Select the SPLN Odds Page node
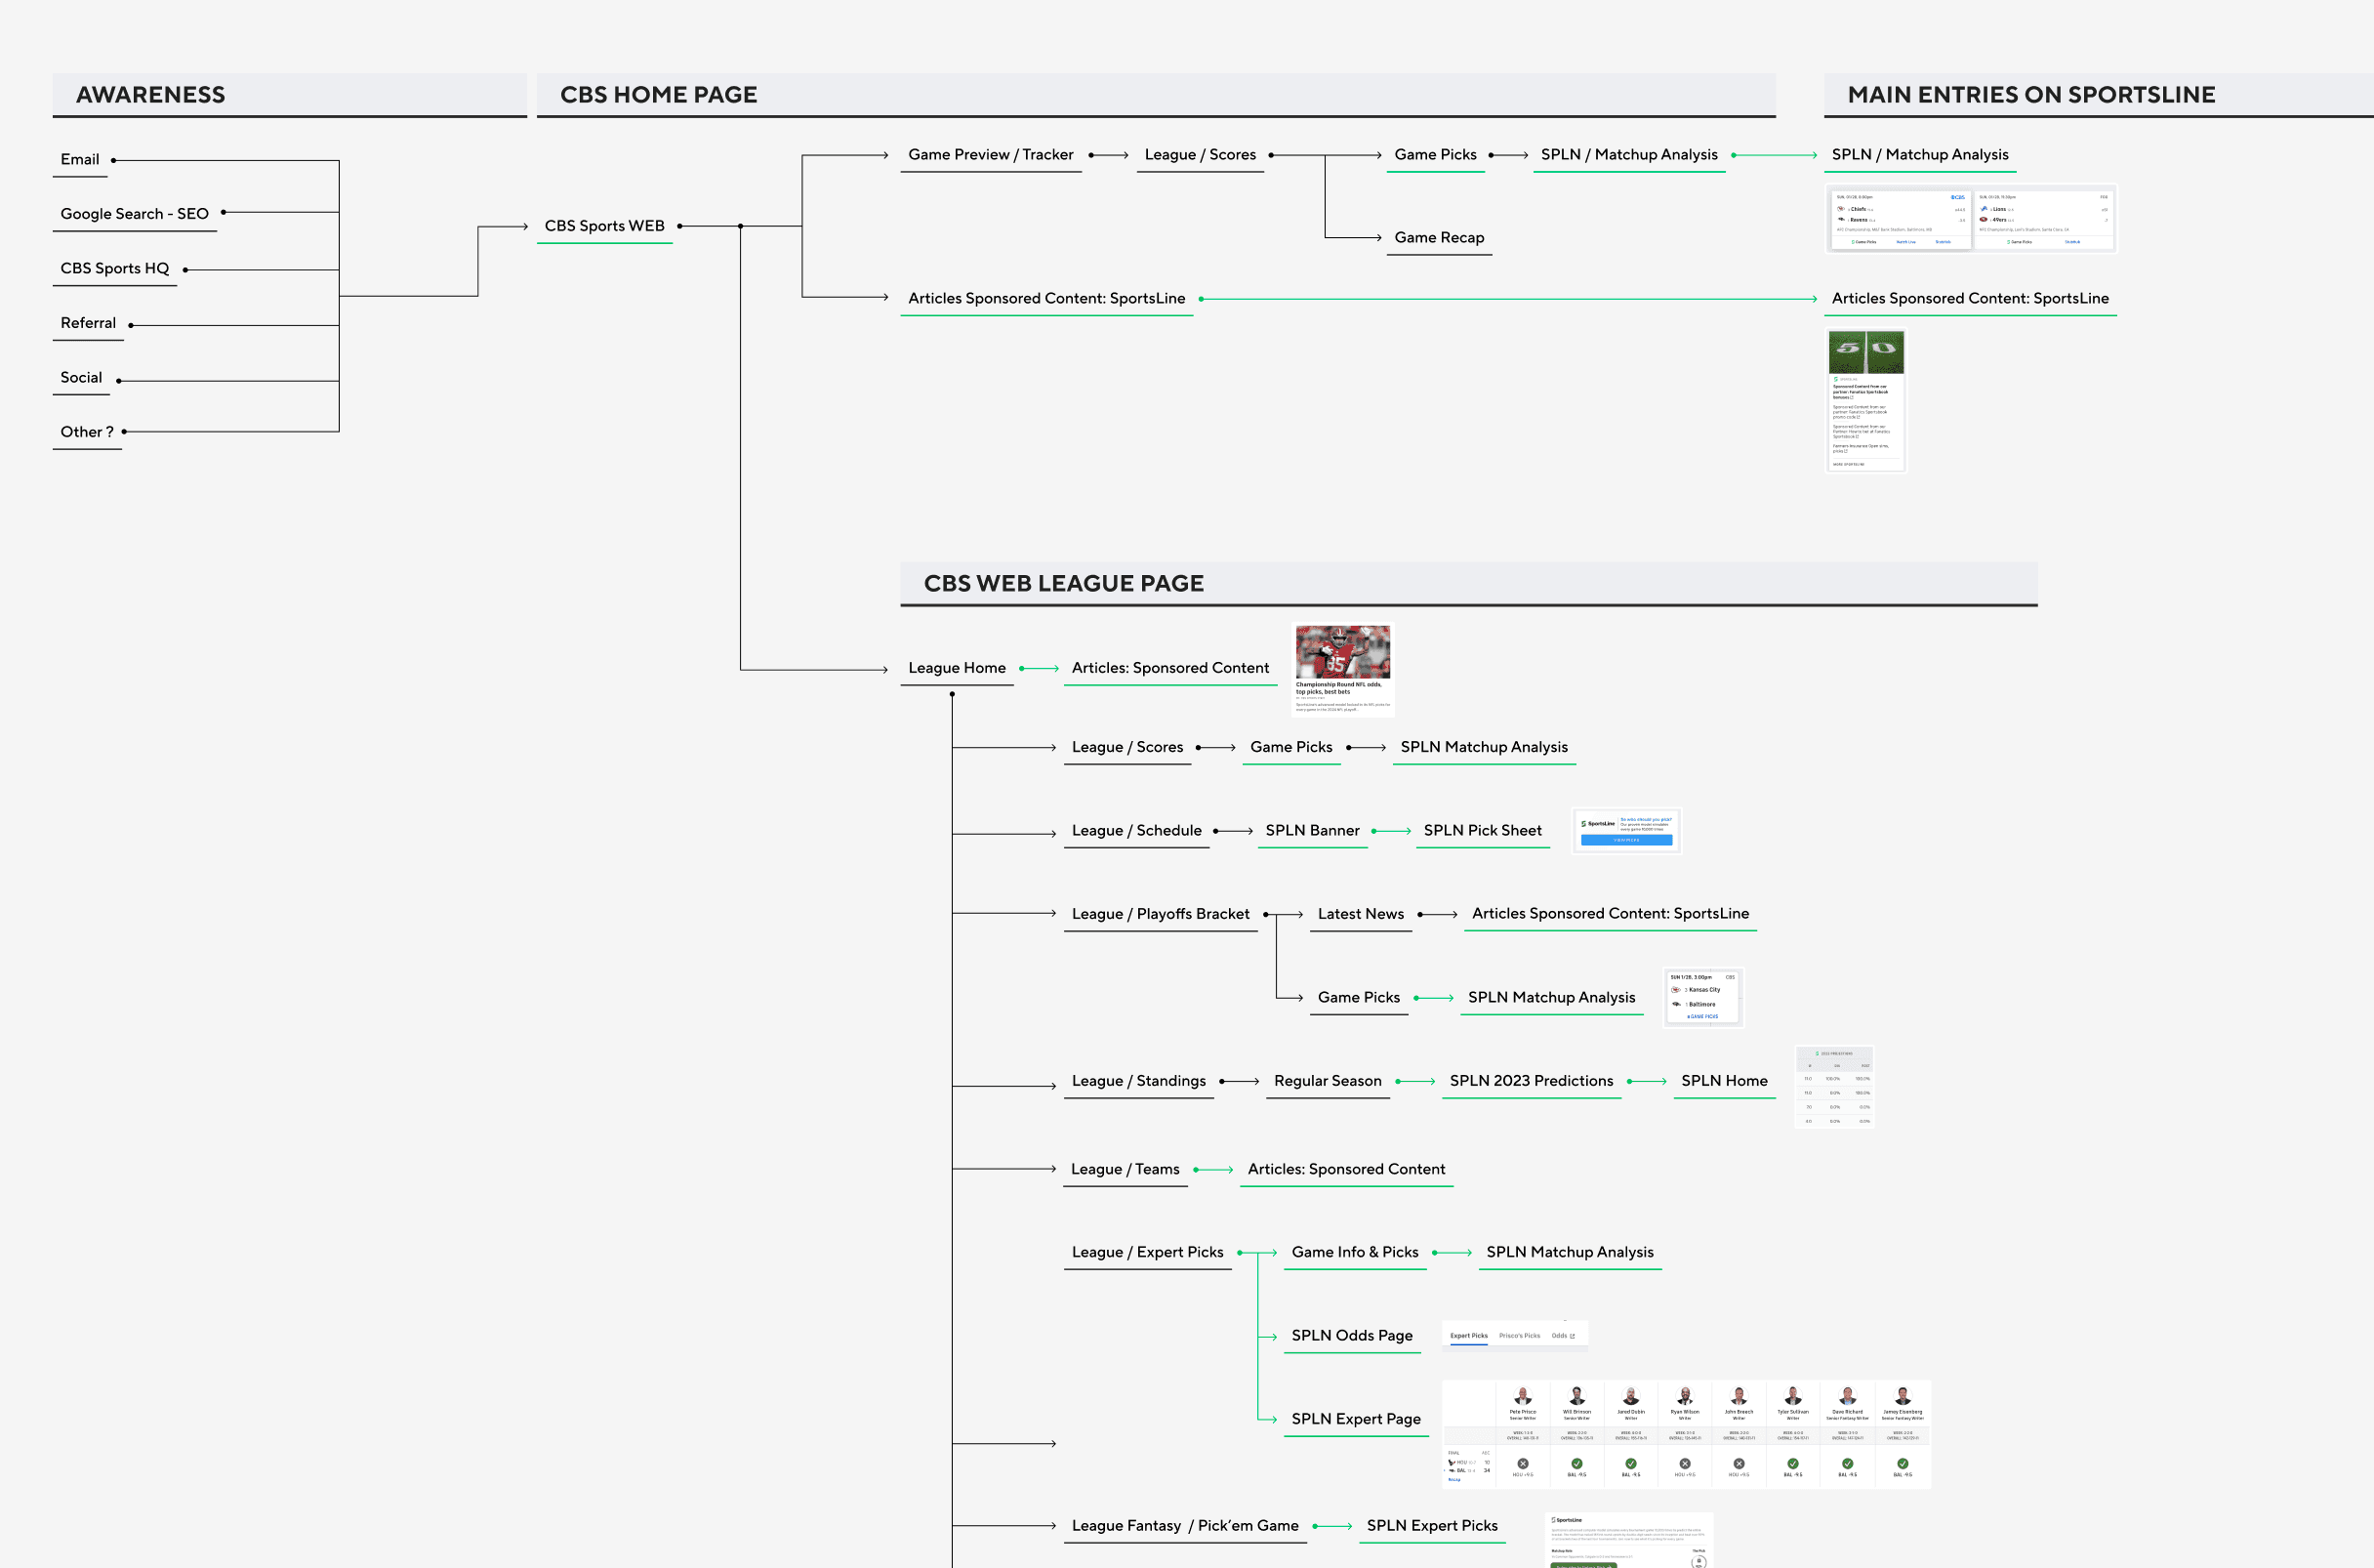Screen dimensions: 2374x1568 (1351, 1337)
